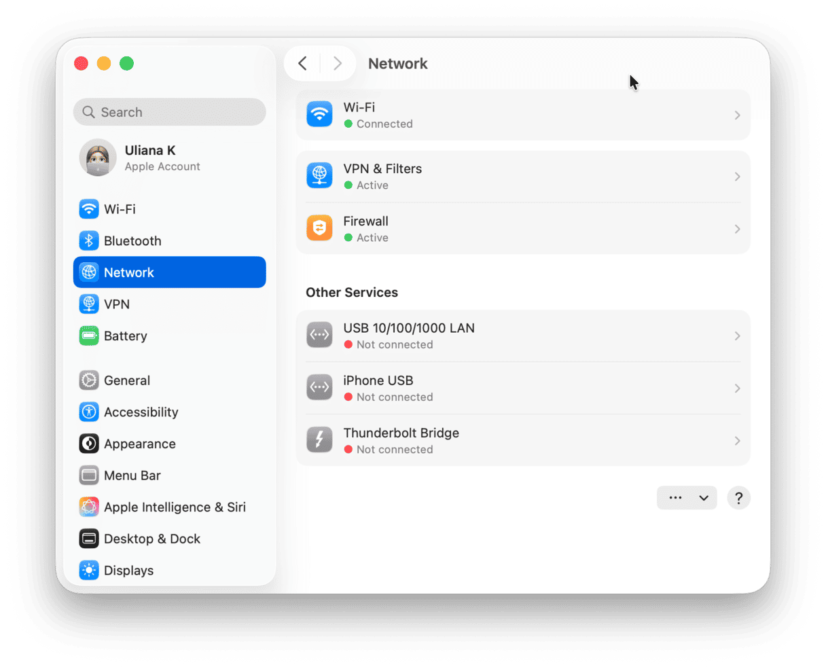Click Uliana K's Apple Account profile
The width and height of the screenshot is (826, 667).
click(x=150, y=157)
